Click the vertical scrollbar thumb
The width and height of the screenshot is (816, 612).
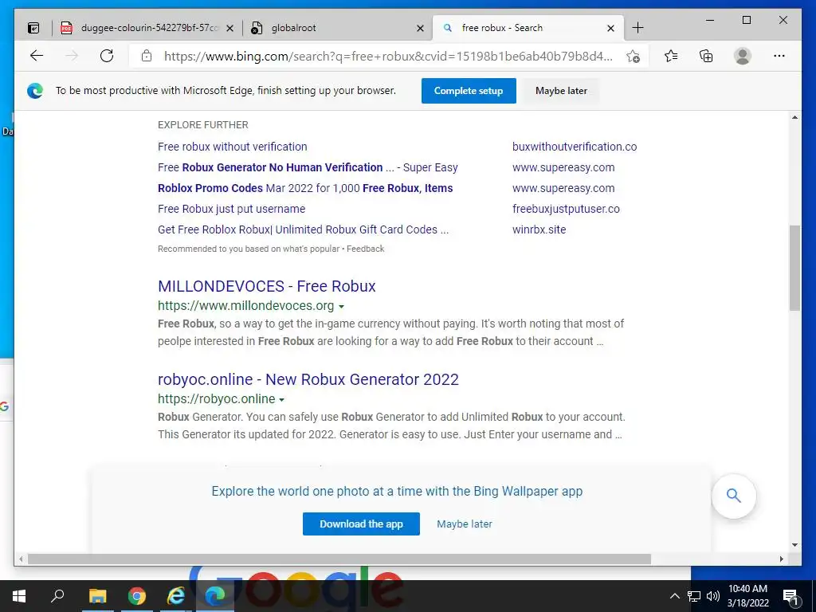[x=794, y=268]
